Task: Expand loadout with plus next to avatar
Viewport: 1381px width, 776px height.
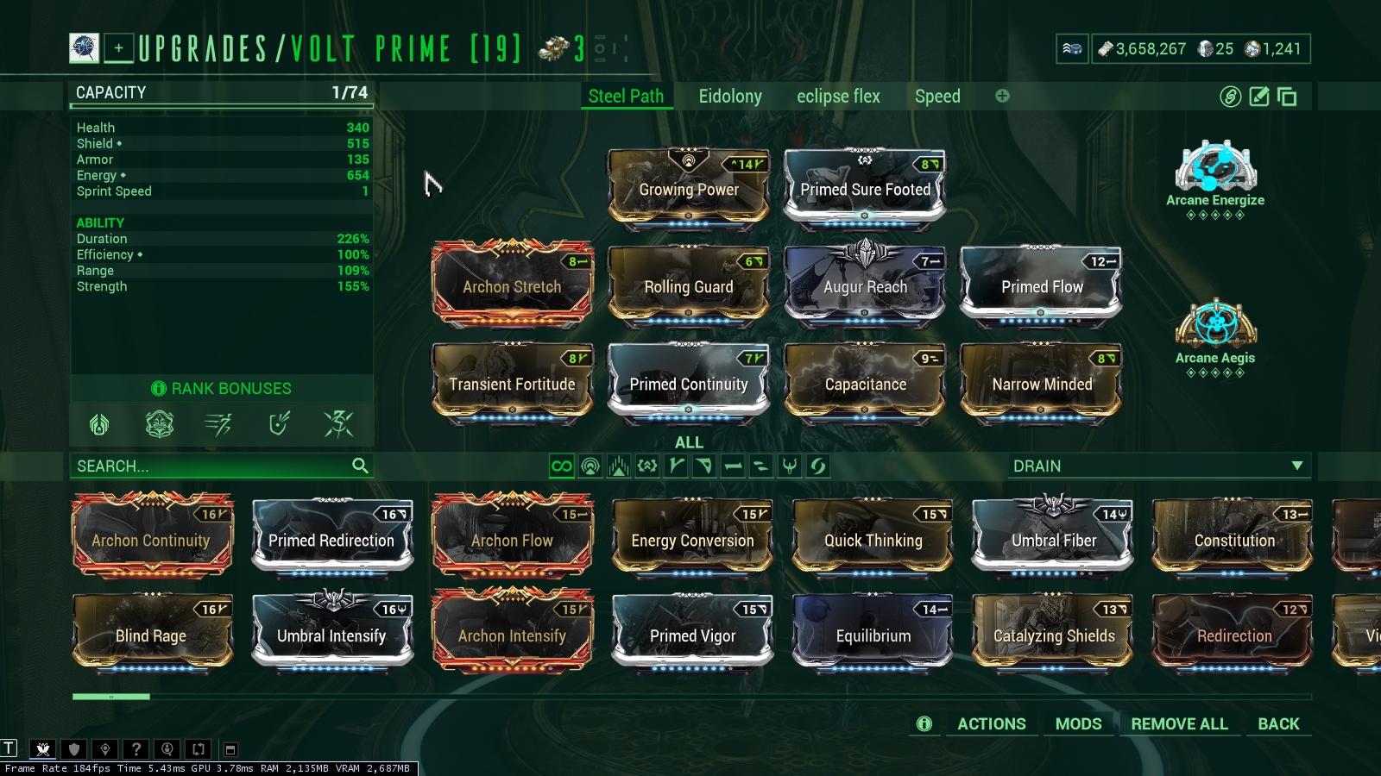Action: tap(119, 48)
